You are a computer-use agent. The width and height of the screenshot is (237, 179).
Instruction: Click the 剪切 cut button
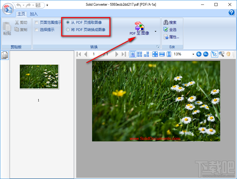coord(21,23)
